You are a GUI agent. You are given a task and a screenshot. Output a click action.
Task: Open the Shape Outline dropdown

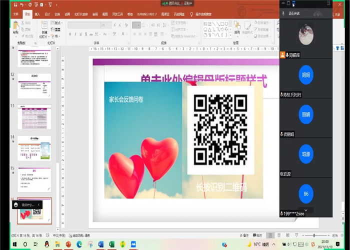[262, 29]
